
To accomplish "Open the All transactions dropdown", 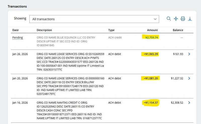I will pos(94,19).
